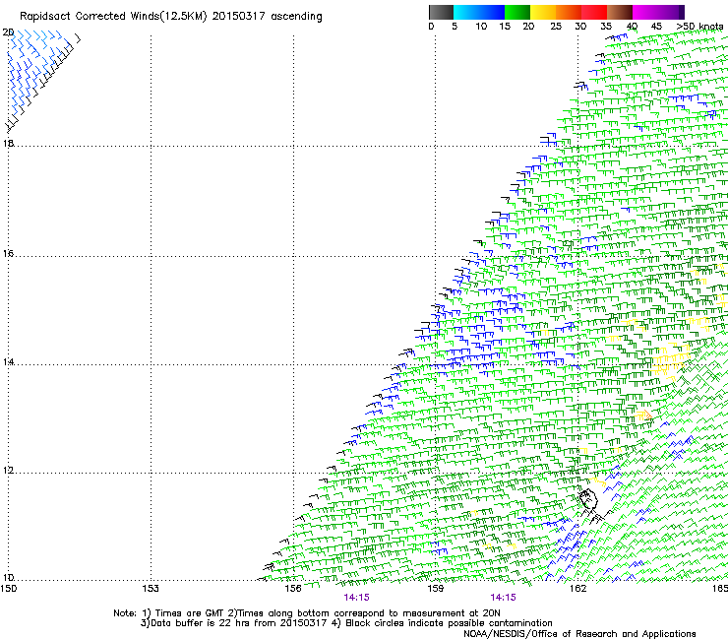Click the latitude label '10'
The image size is (728, 640).
pos(8,577)
